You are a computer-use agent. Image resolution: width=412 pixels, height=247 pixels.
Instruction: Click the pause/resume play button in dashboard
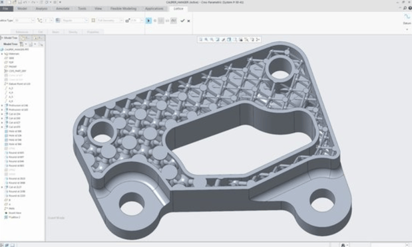(148, 21)
